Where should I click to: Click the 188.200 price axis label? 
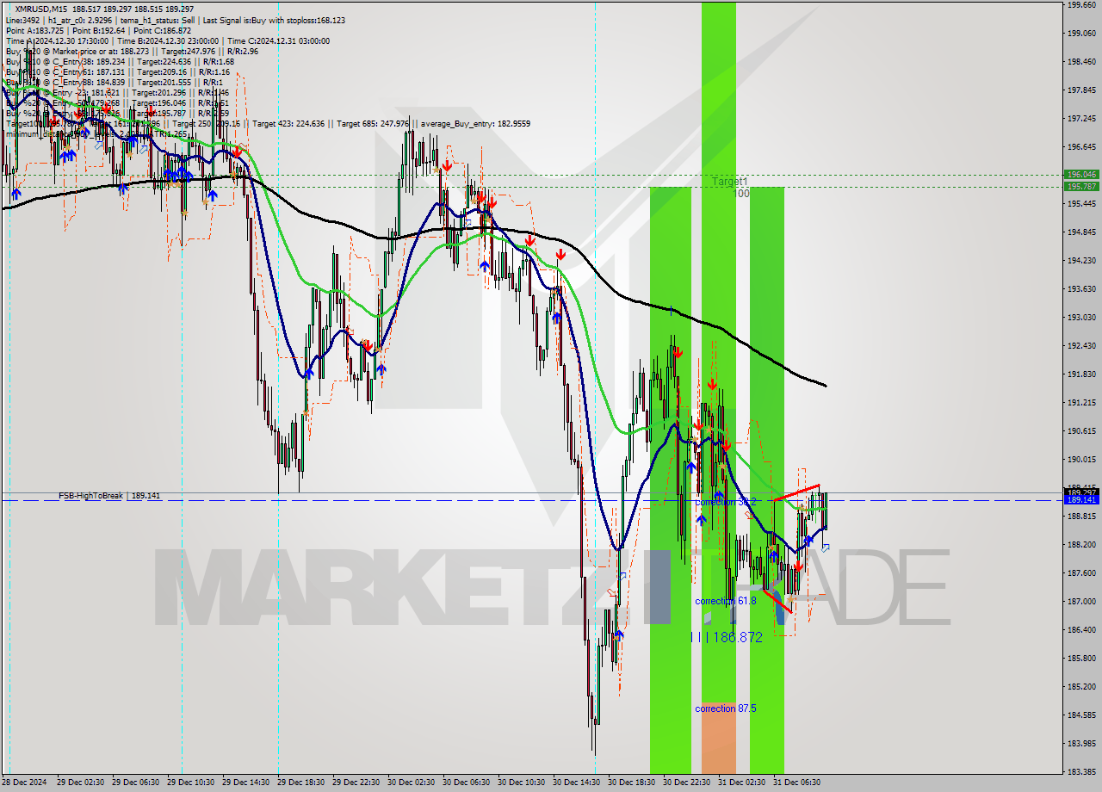click(x=1081, y=544)
